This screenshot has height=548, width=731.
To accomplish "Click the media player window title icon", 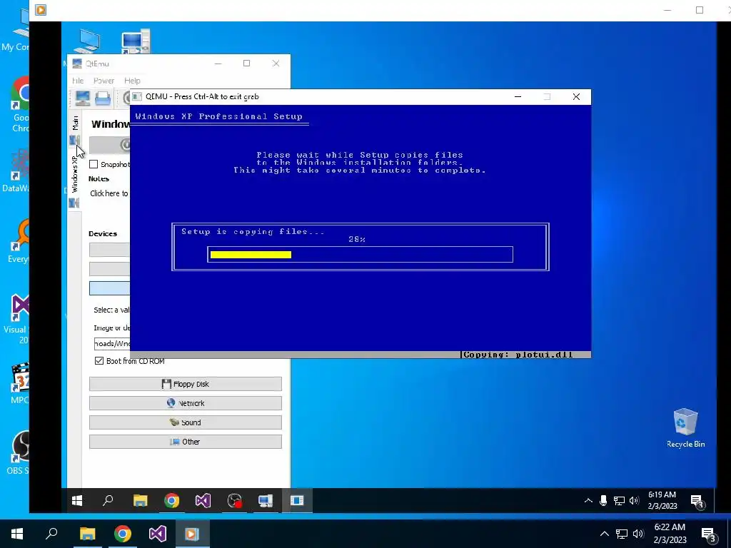I will 41,10.
